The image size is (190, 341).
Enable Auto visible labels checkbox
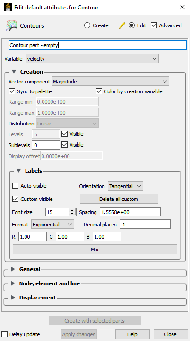(15, 186)
